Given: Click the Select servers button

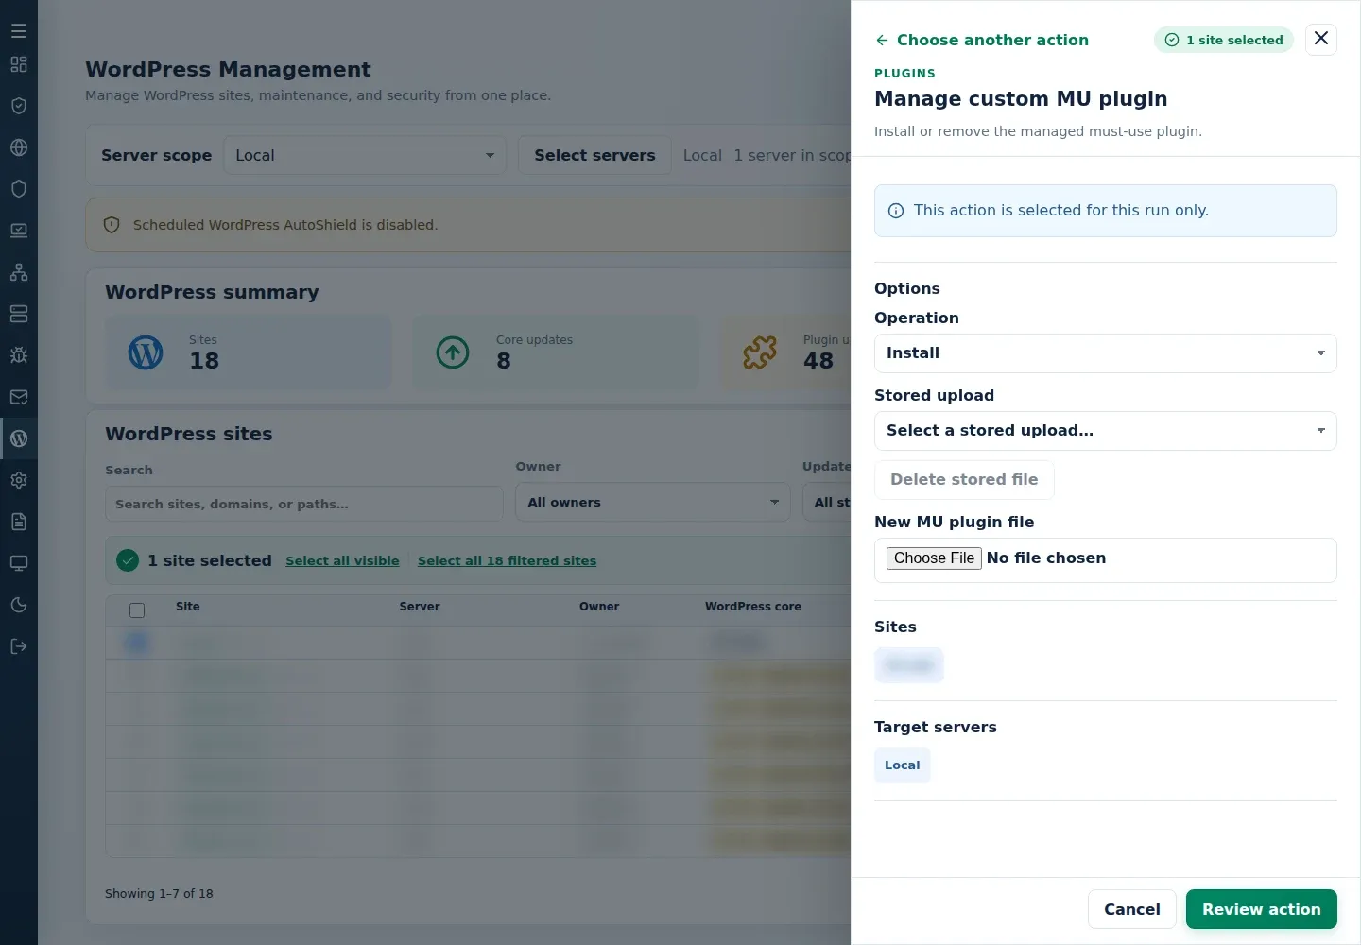Looking at the screenshot, I should pos(594,155).
